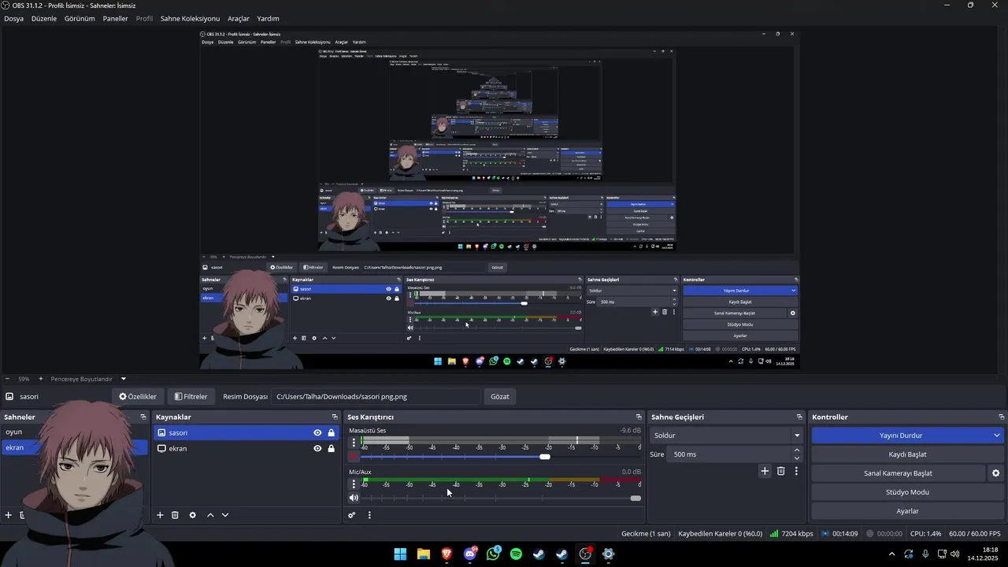Remove the selected source with the trash icon

coord(176,515)
